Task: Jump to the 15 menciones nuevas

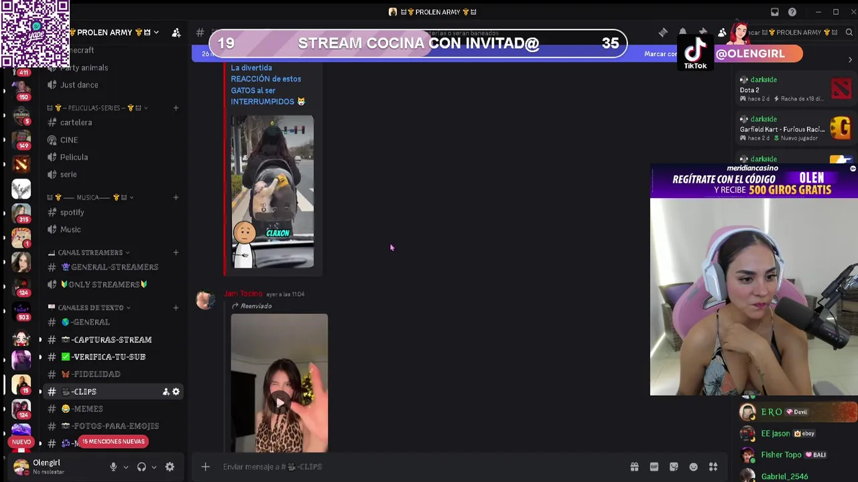Action: coord(113,442)
